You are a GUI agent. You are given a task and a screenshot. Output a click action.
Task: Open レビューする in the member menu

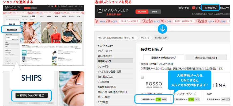[103, 66]
